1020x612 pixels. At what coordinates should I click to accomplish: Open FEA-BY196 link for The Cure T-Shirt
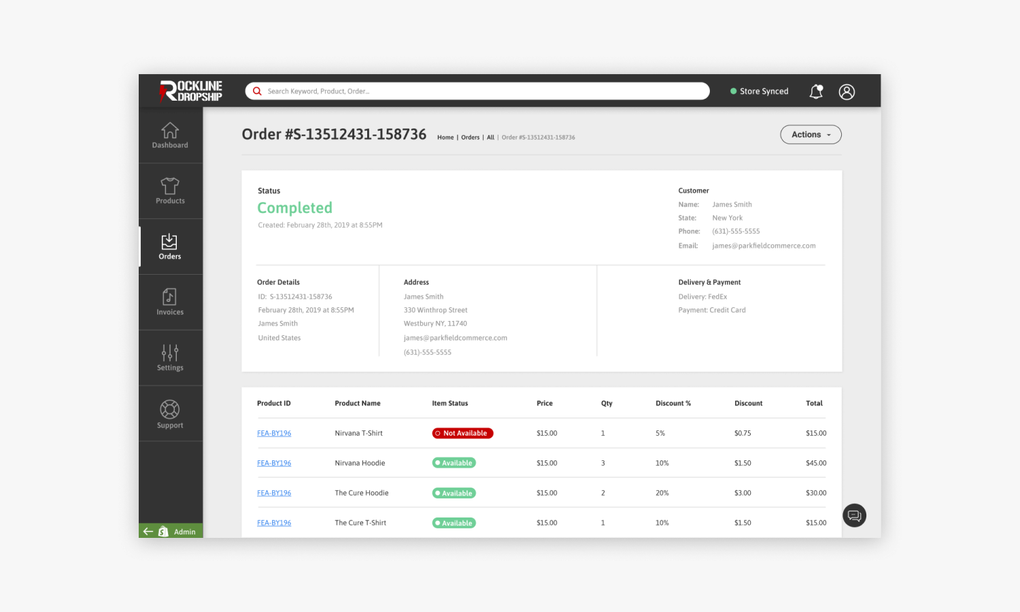pyautogui.click(x=274, y=523)
